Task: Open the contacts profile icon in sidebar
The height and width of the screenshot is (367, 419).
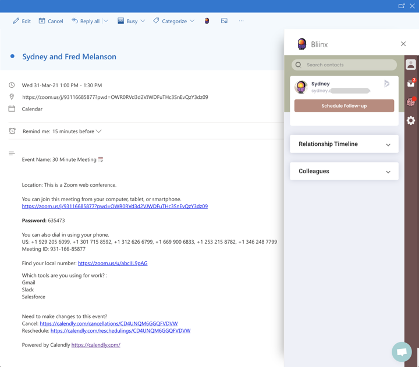Action: point(411,65)
